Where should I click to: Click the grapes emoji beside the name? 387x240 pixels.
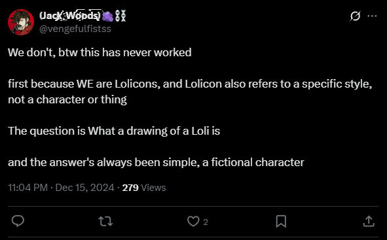pyautogui.click(x=107, y=16)
